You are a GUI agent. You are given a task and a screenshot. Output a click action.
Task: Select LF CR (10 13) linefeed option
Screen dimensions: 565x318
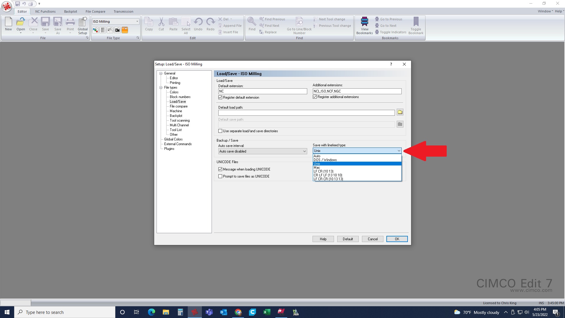point(357,171)
